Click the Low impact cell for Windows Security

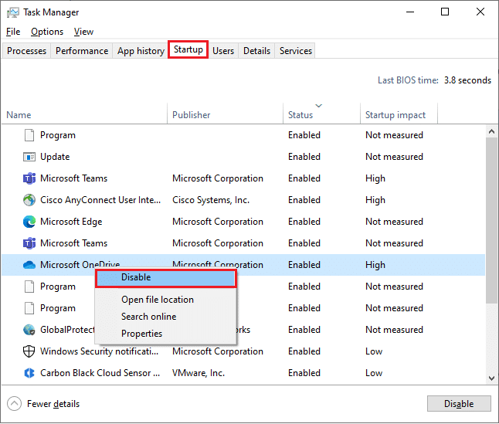point(374,351)
